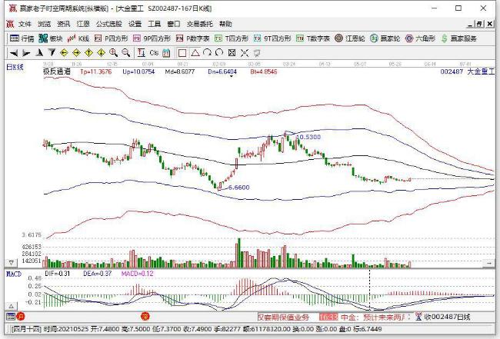
Task: Open the 9P四方形 tool
Action: [x=152, y=38]
